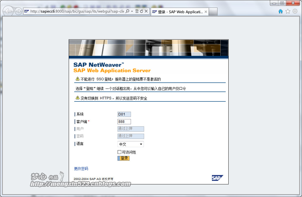Refresh the page with the reload icon
Screen dimensions: 302x197
pyautogui.click(x=141, y=11)
